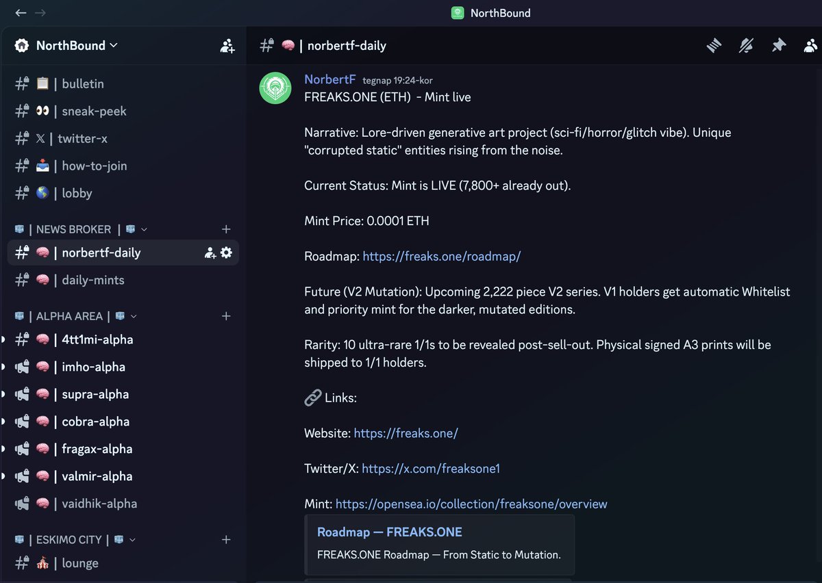Open the twitter-x channel

click(123, 138)
